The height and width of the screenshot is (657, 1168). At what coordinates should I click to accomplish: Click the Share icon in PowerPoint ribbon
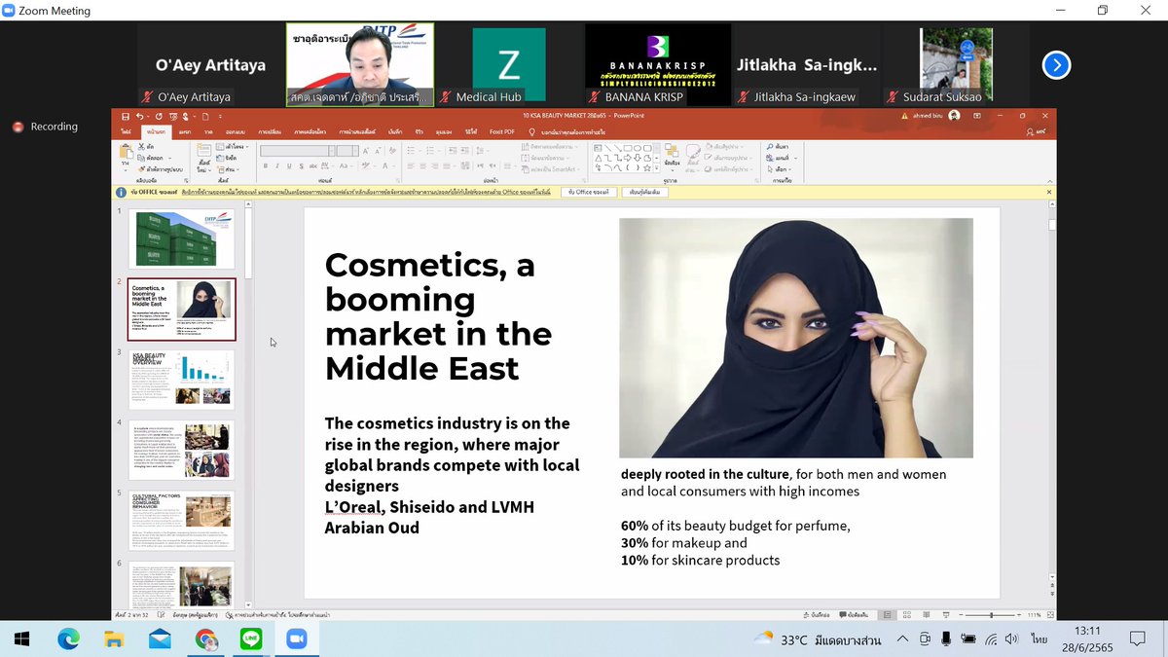[x=1037, y=130]
